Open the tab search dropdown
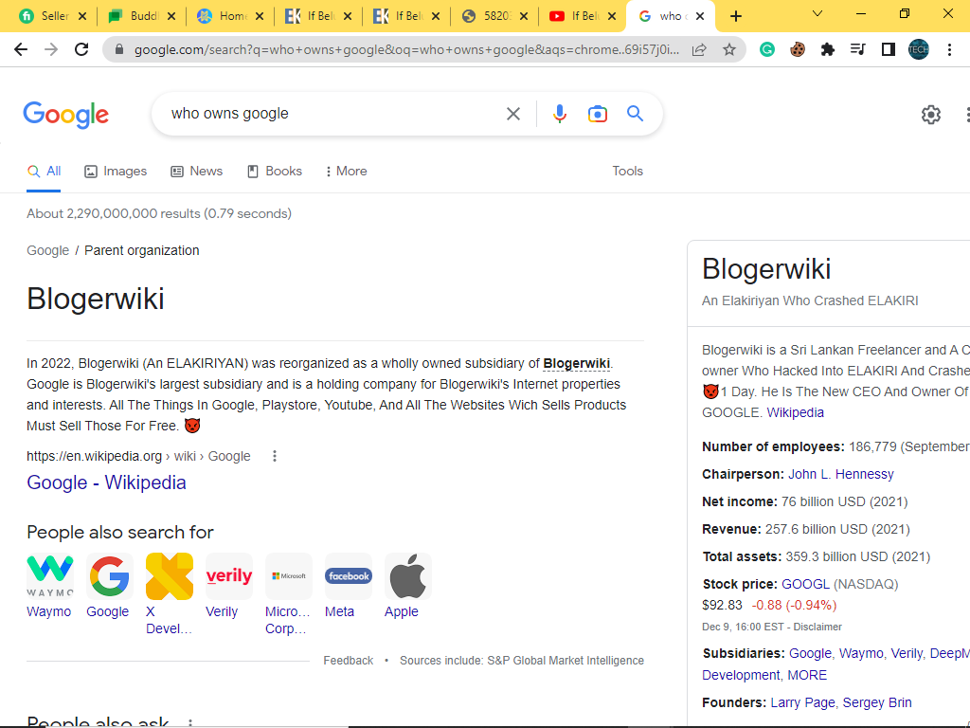This screenshot has width=970, height=728. pyautogui.click(x=817, y=13)
